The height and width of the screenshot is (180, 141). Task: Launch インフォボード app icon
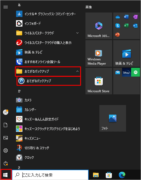coord(19,24)
